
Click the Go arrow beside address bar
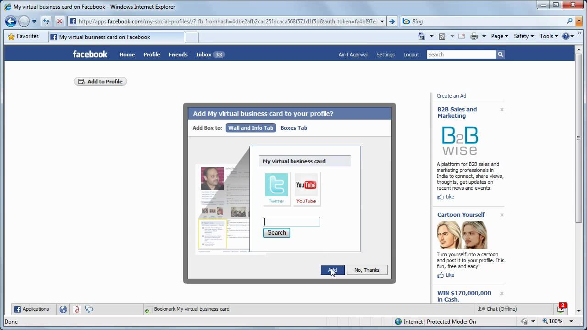pyautogui.click(x=392, y=21)
